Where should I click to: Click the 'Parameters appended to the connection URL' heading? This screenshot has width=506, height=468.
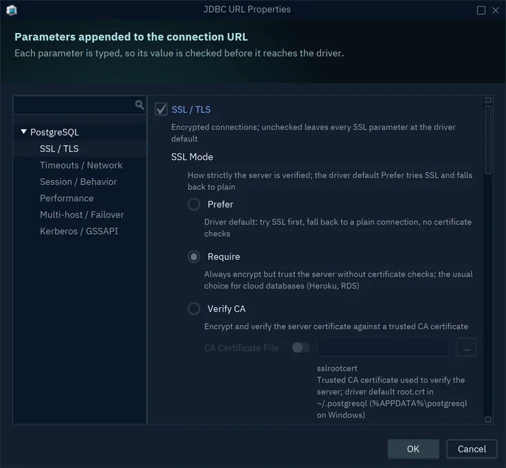pos(131,37)
